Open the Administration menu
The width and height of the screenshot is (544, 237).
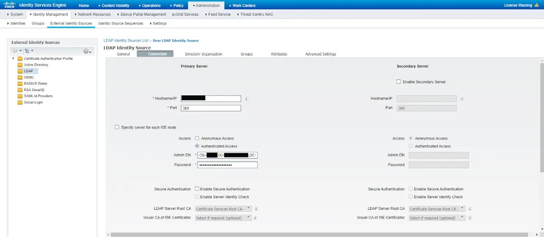point(206,5)
